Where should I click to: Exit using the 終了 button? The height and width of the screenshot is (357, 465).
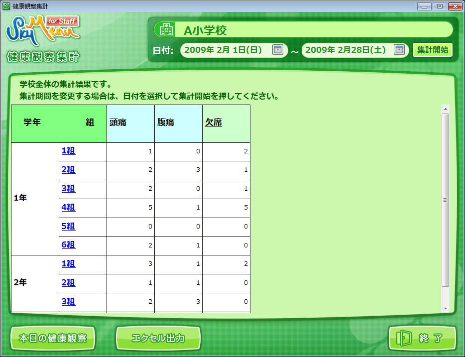(422, 338)
